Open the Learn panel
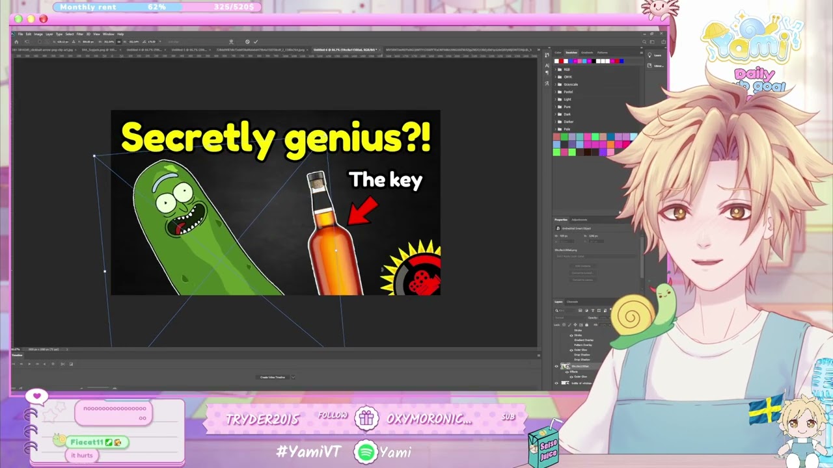The width and height of the screenshot is (833, 468). (x=654, y=55)
